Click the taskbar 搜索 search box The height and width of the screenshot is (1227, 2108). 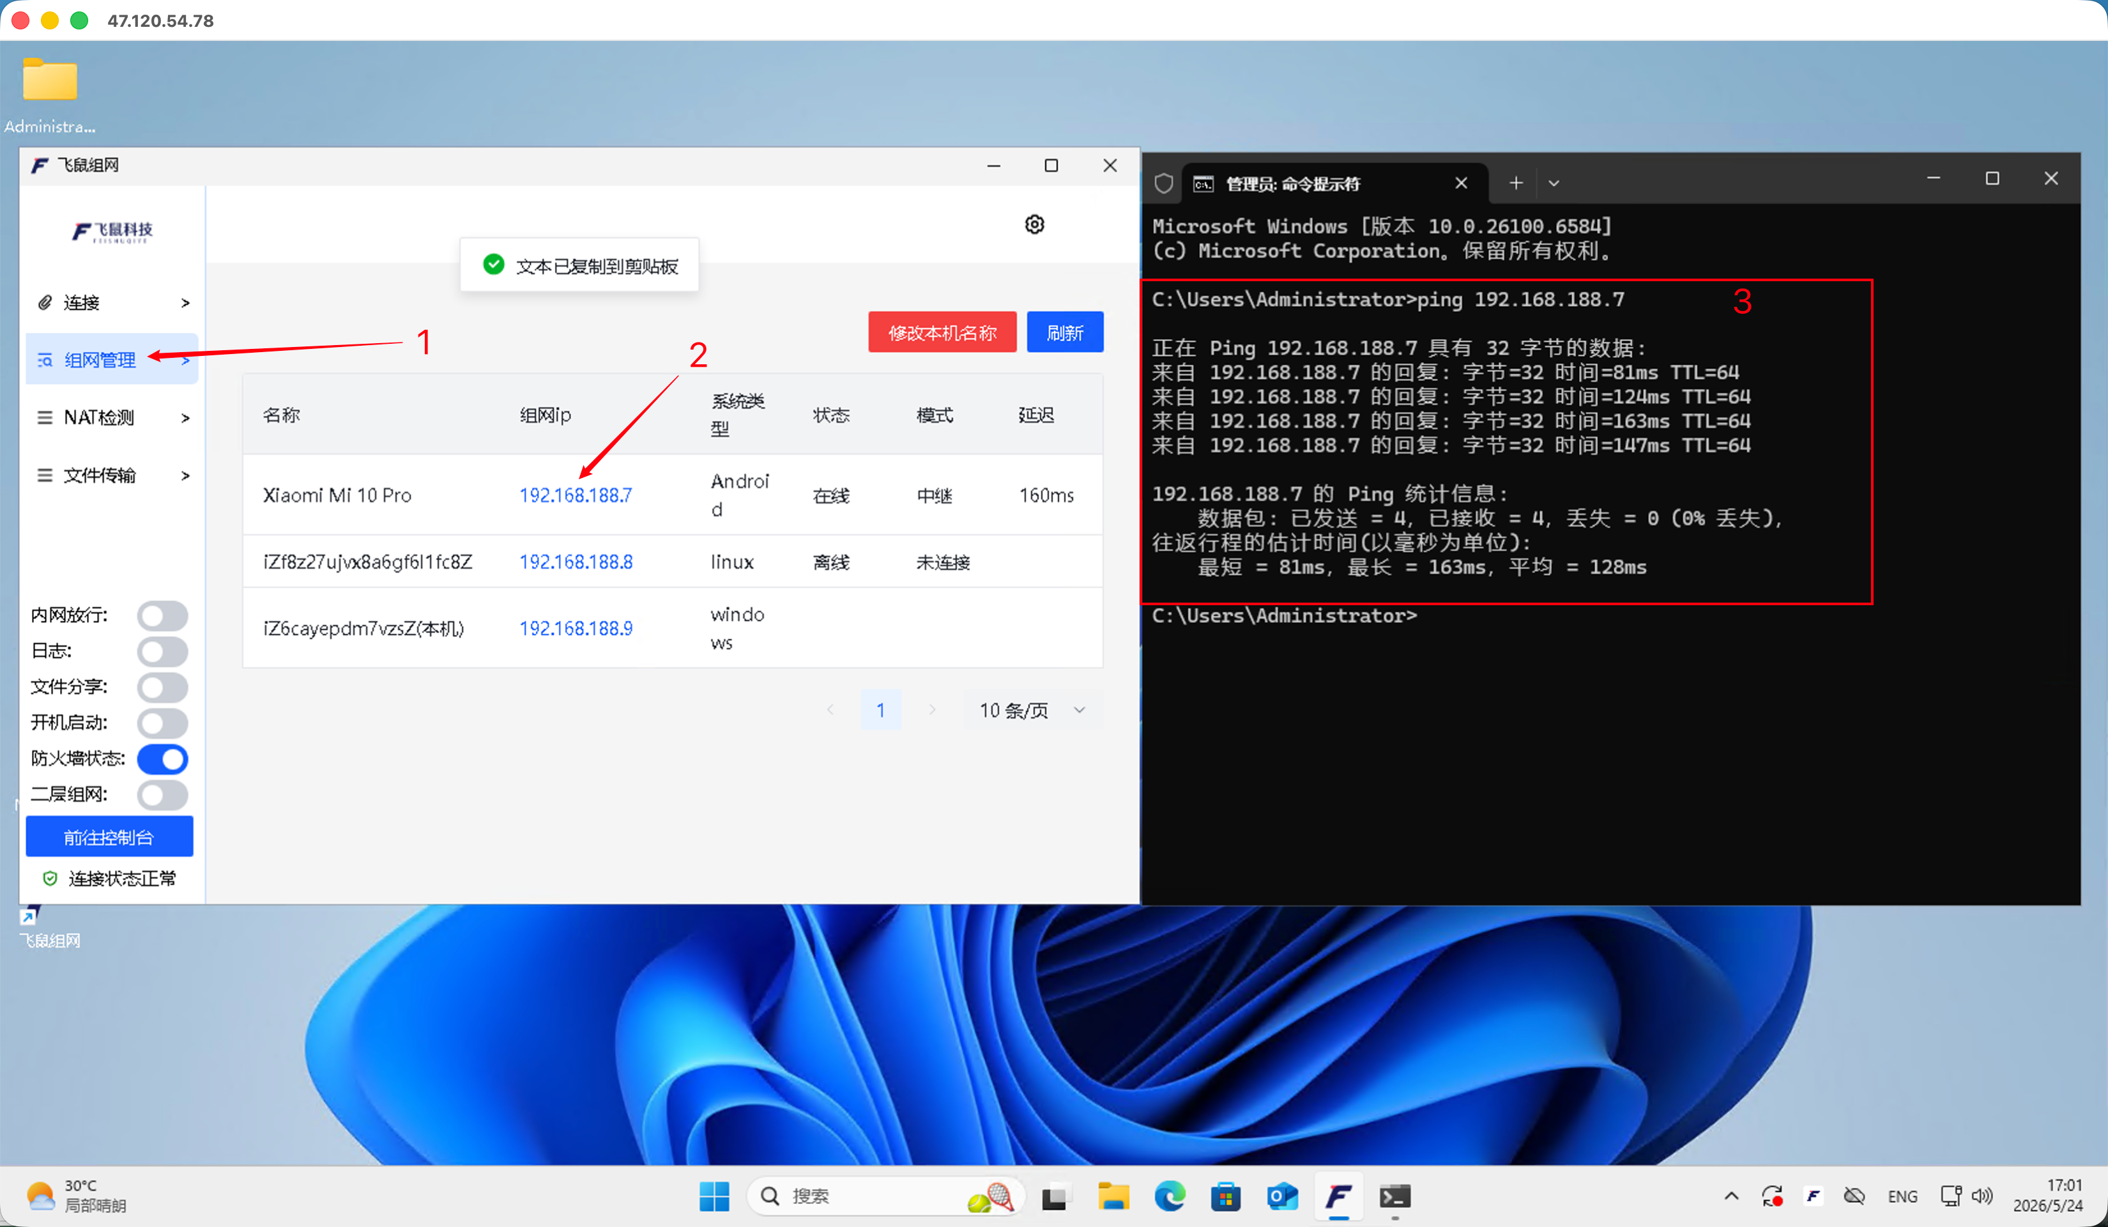885,1196
